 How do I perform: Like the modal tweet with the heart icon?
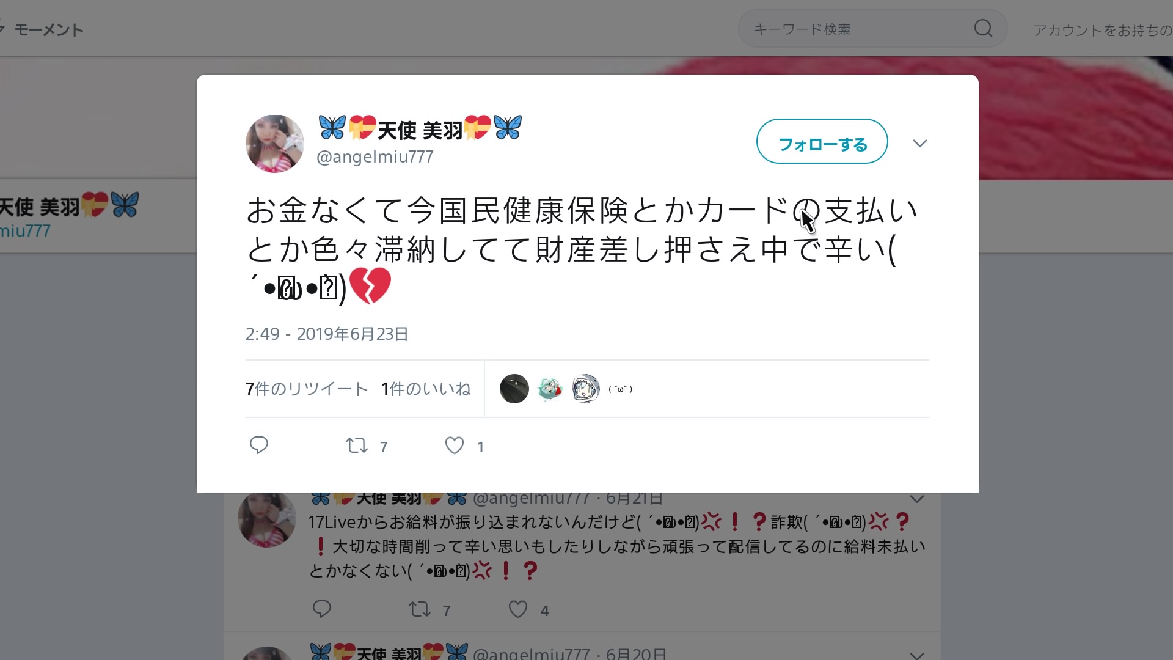(x=455, y=445)
